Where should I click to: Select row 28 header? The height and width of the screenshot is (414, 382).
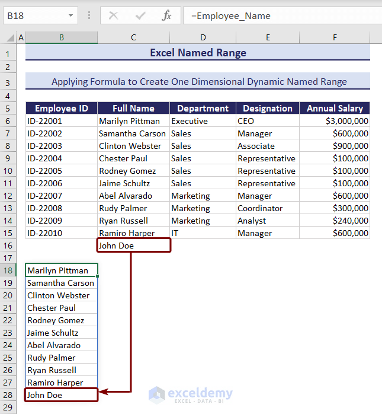8,395
